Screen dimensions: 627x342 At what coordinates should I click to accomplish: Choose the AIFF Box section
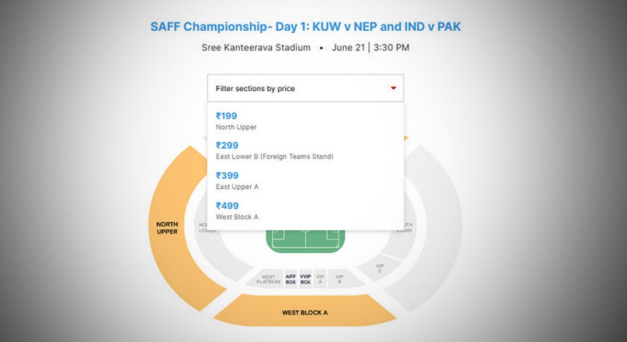coord(291,279)
